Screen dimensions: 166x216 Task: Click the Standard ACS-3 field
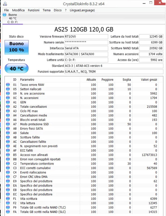[114, 66]
